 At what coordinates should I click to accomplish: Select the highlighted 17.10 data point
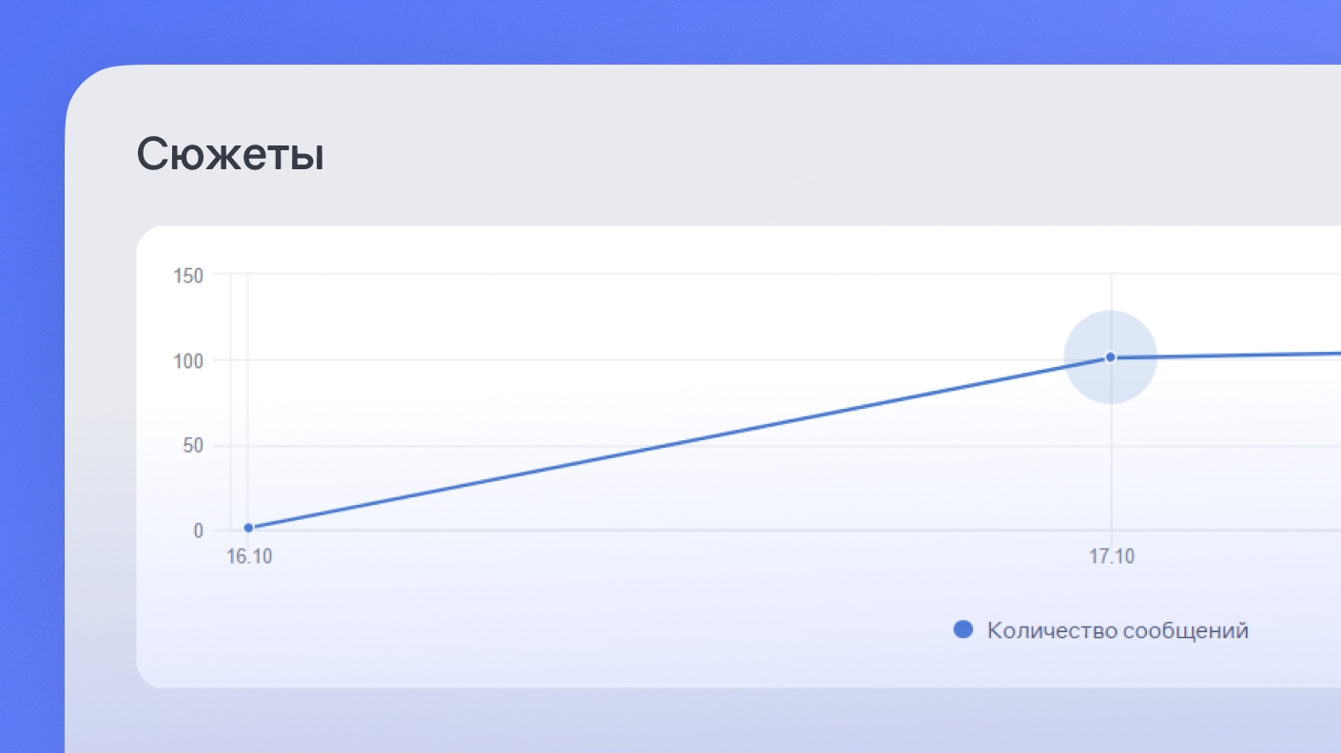[x=1110, y=357]
